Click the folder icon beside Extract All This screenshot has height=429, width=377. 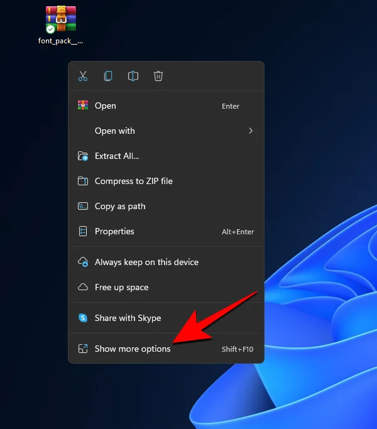[x=83, y=156]
